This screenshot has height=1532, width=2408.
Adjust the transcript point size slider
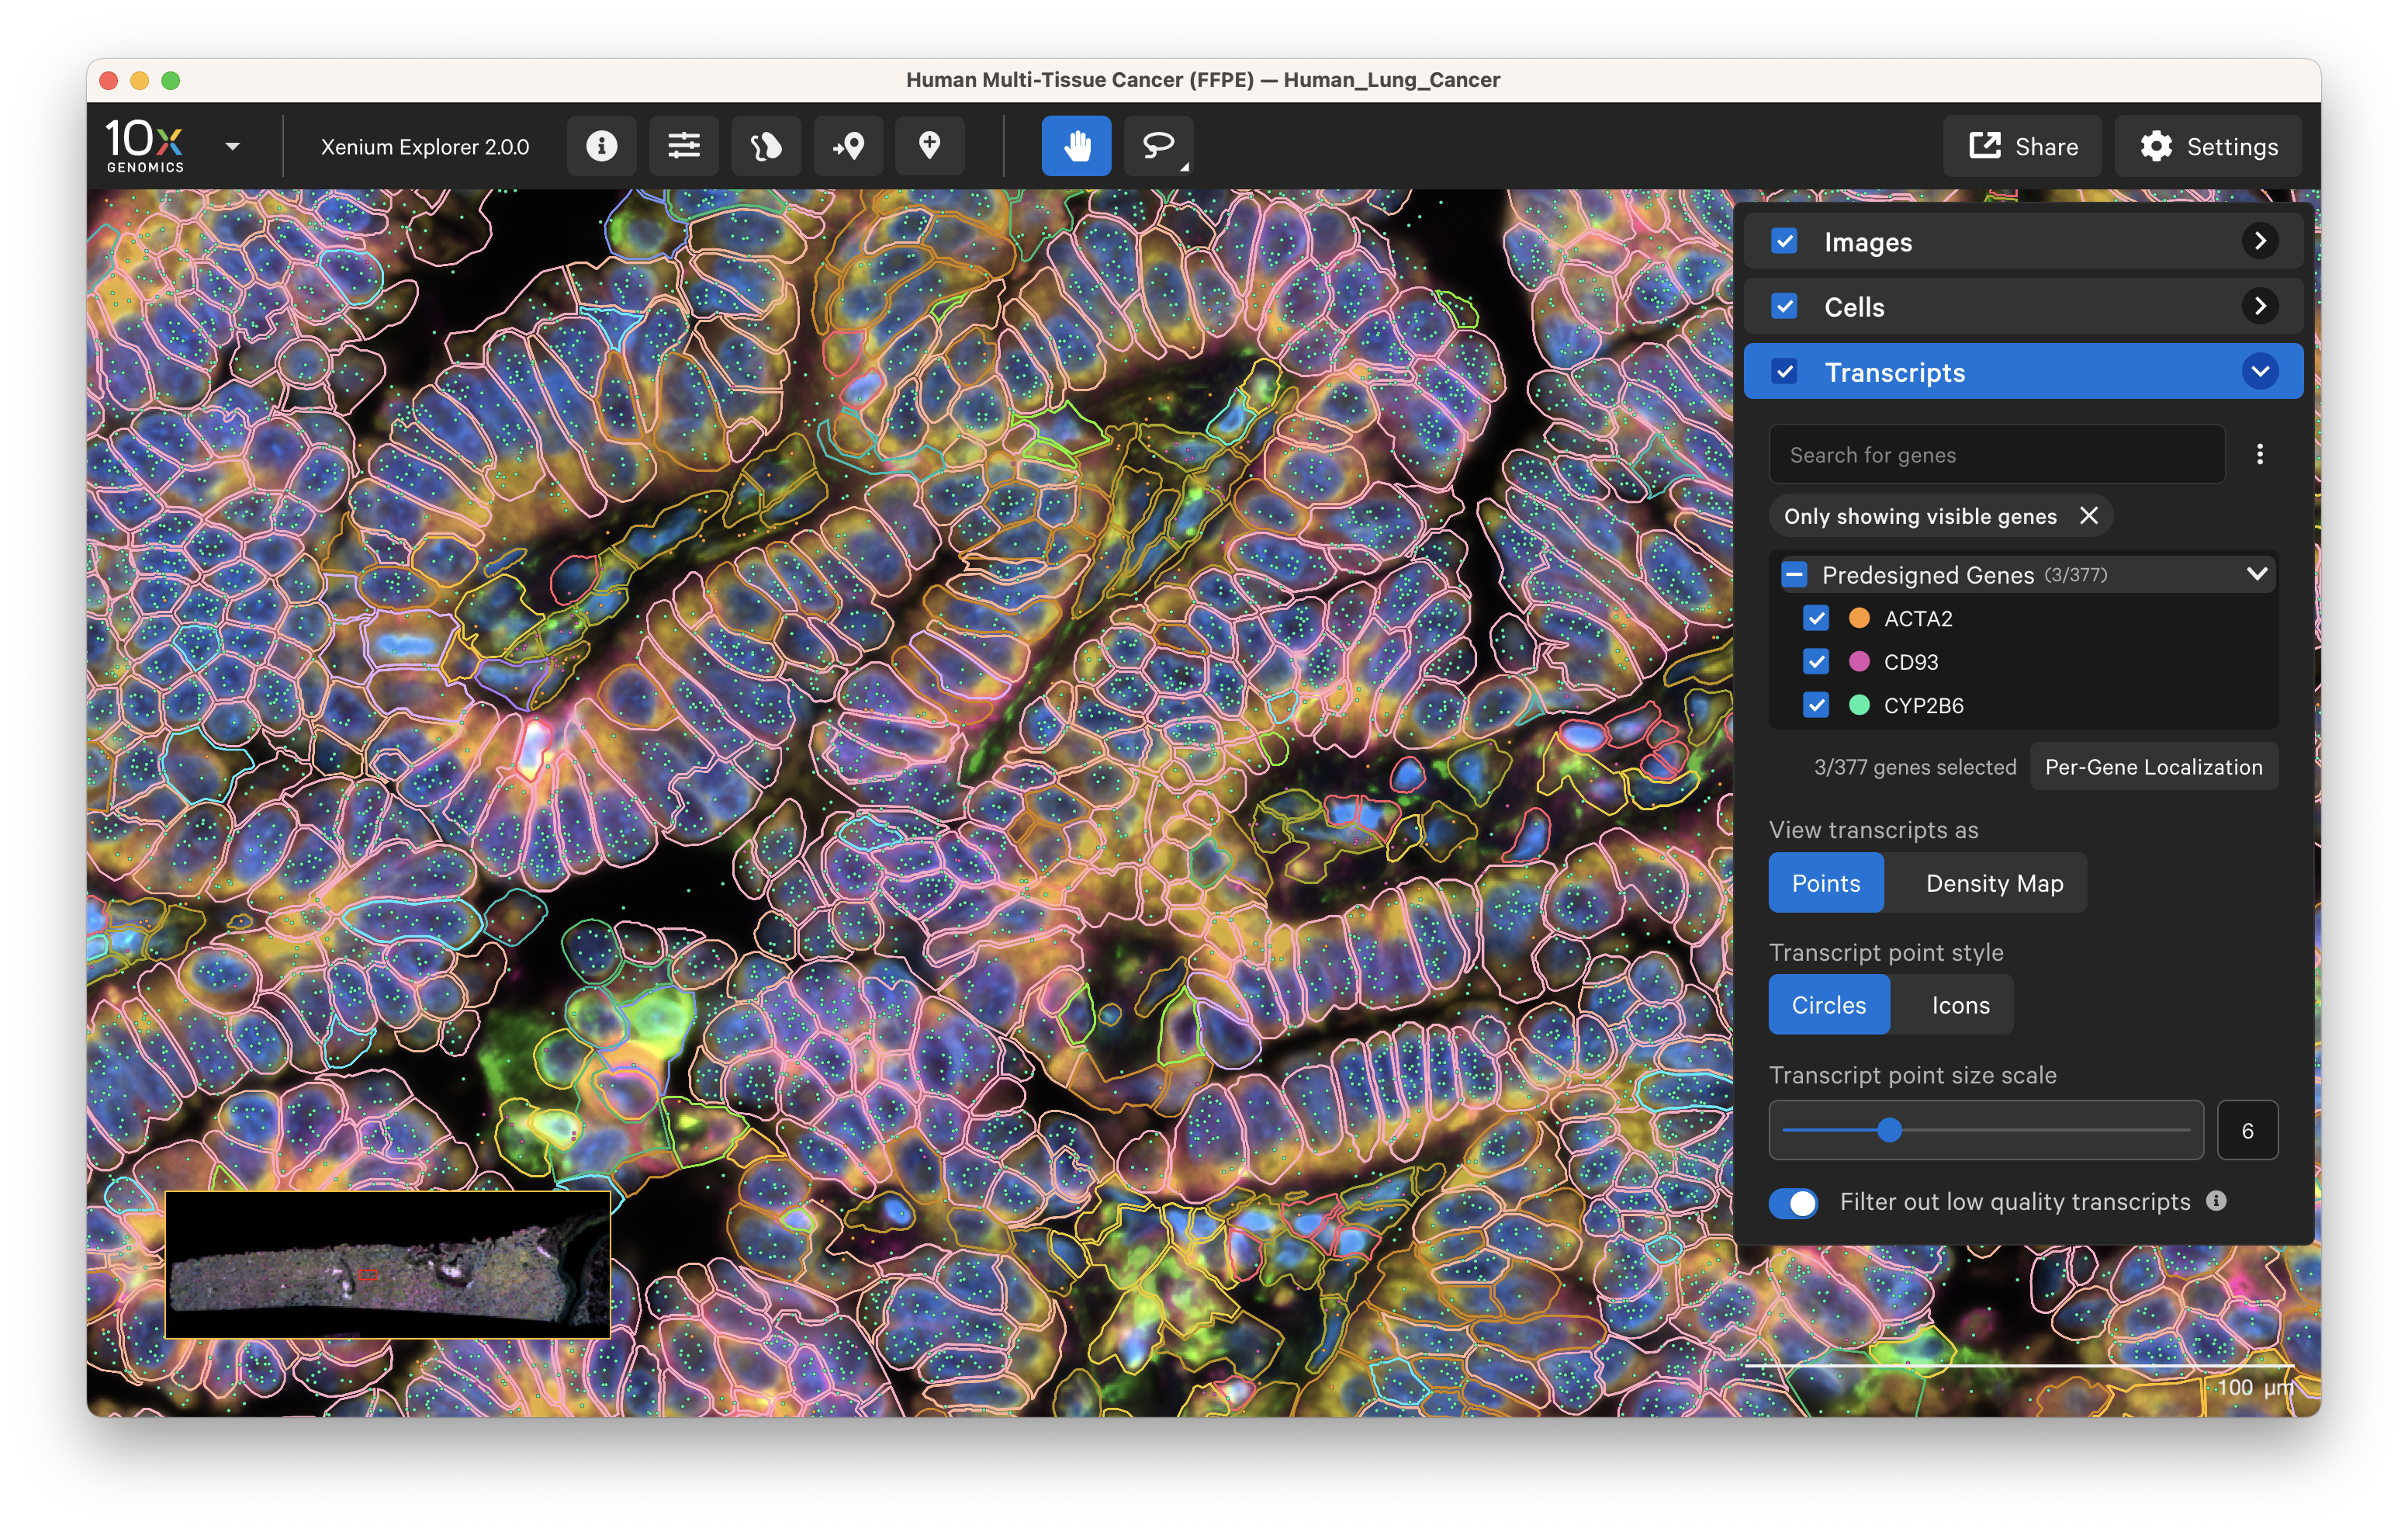[x=1890, y=1130]
